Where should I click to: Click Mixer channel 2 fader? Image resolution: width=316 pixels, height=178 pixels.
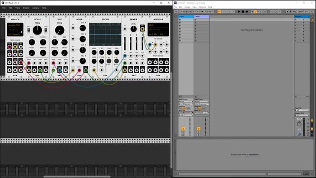coord(131,44)
